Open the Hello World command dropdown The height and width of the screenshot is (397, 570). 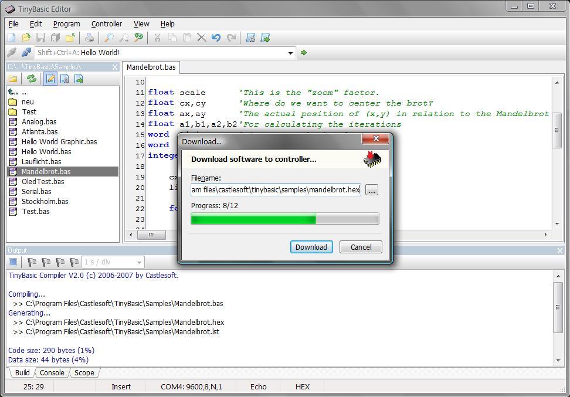(x=290, y=53)
